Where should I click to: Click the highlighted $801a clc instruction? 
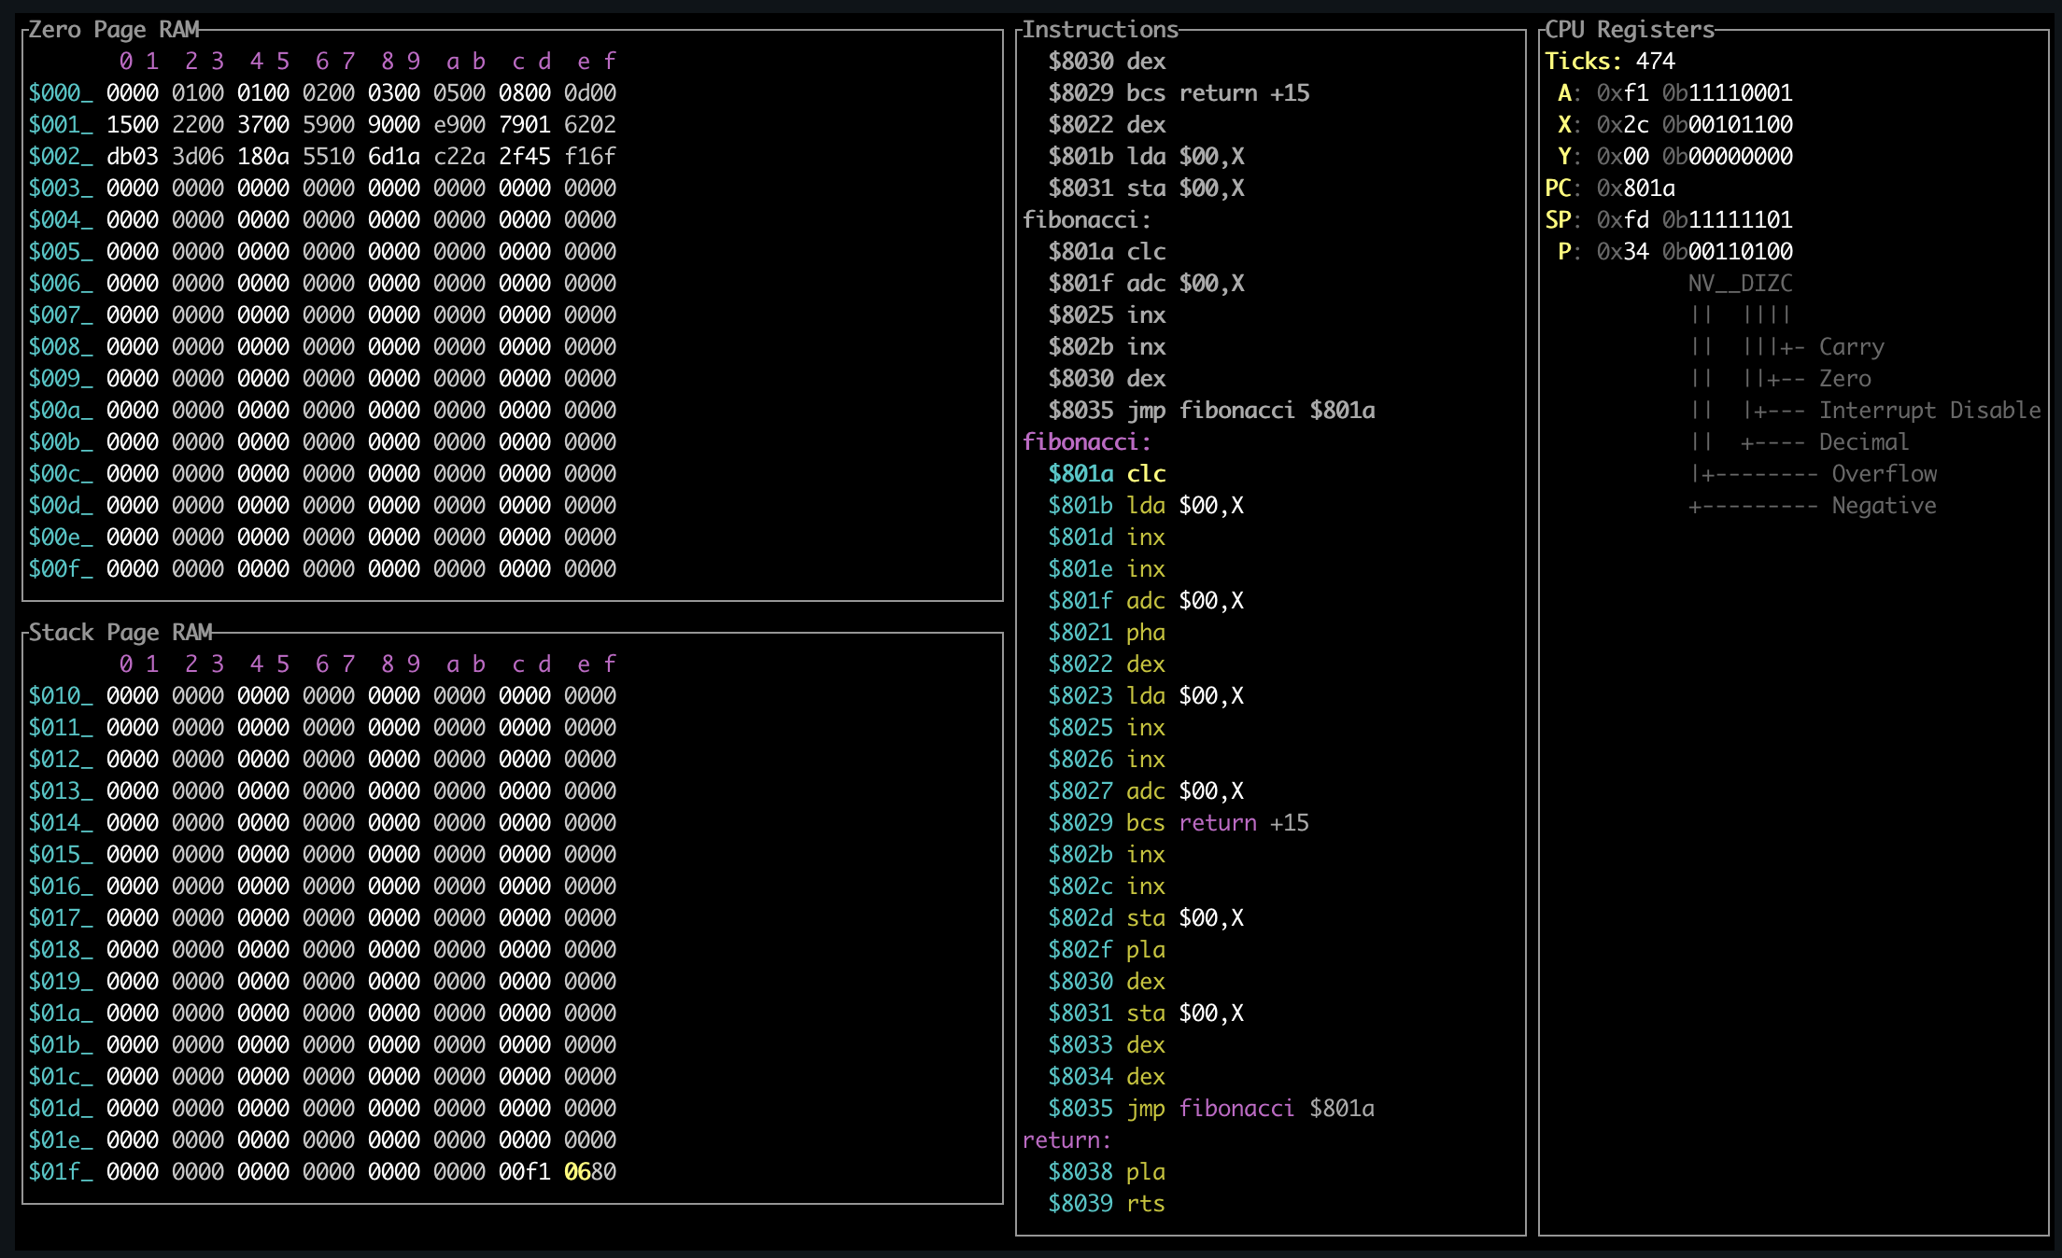(1107, 474)
